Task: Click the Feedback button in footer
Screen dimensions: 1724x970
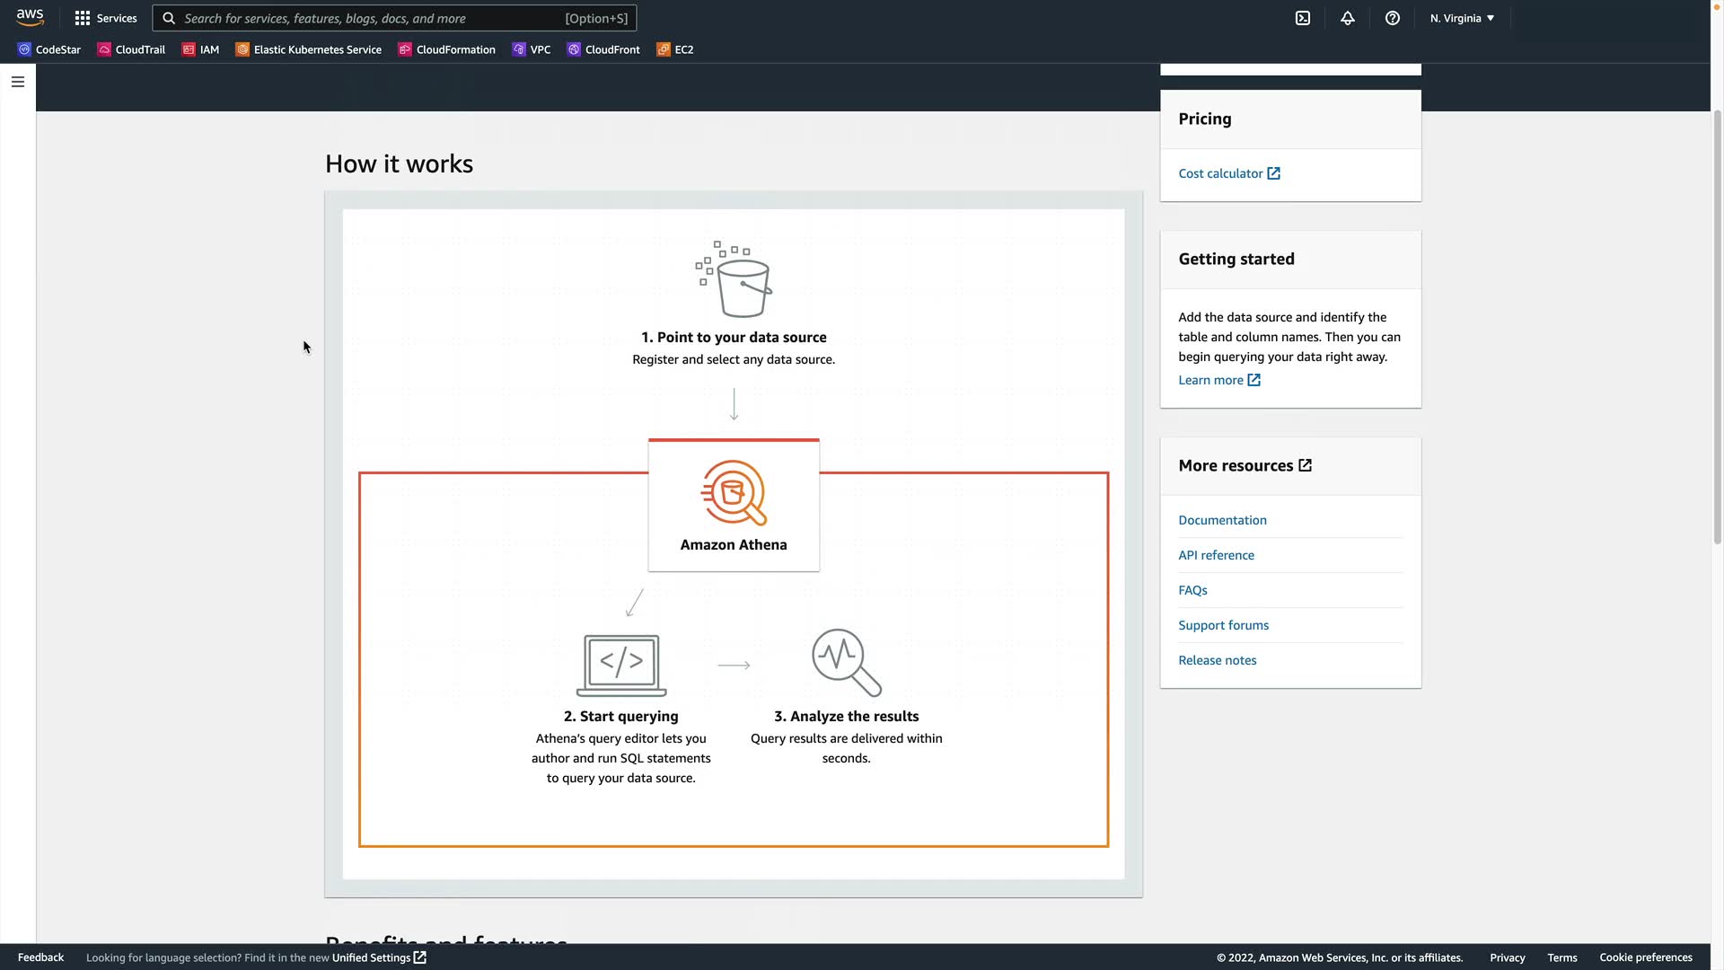Action: 40,957
